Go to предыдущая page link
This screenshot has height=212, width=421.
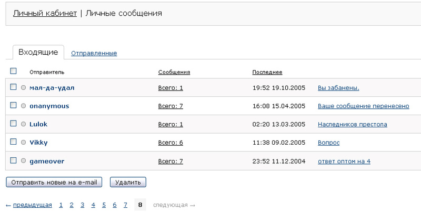tap(32, 205)
